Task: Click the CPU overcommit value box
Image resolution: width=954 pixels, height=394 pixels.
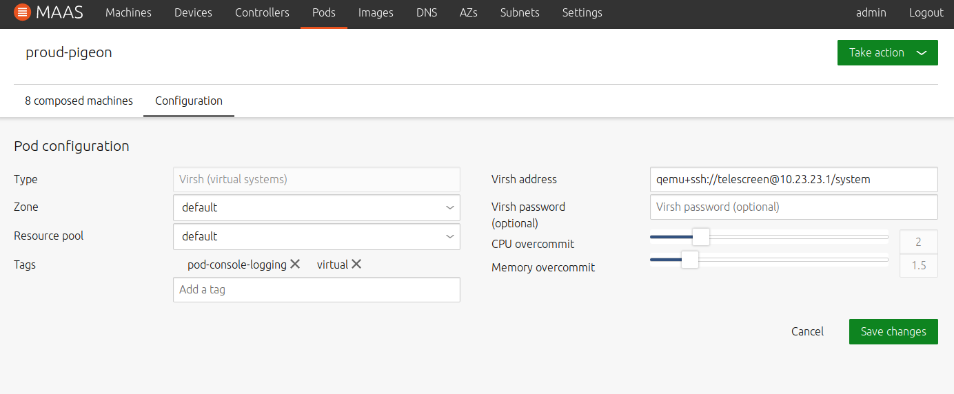Action: [918, 242]
